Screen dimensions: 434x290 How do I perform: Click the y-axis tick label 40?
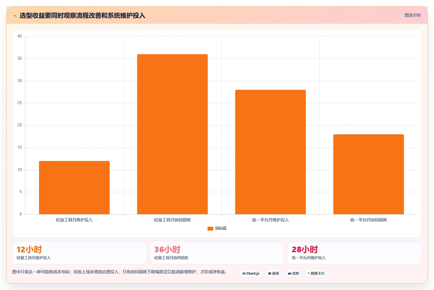pos(19,36)
